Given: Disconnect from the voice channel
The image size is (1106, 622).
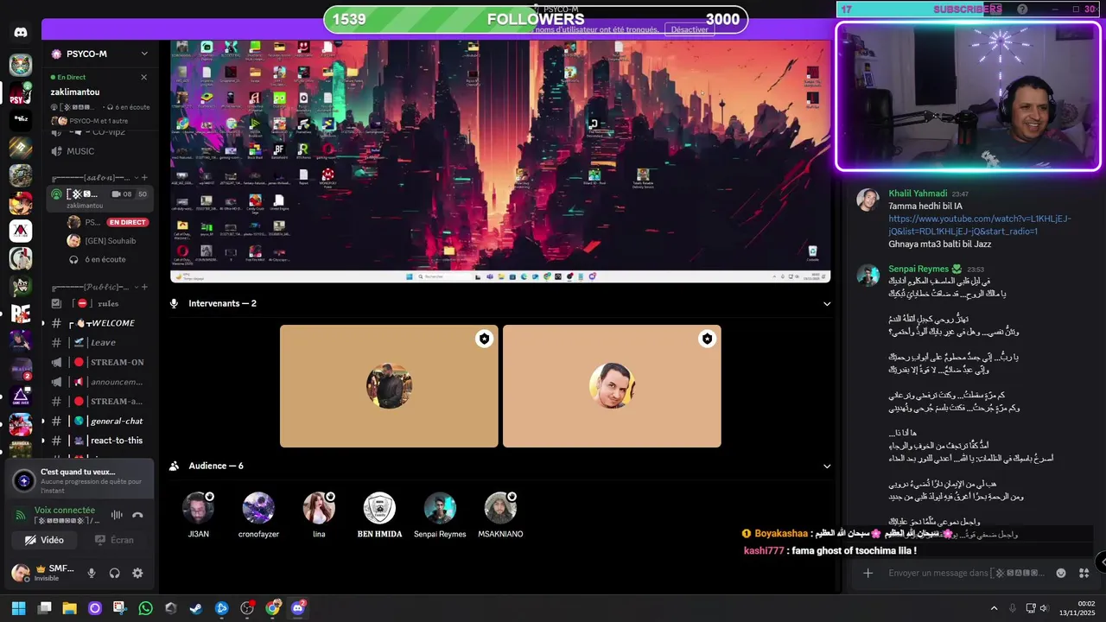Looking at the screenshot, I should coord(137,515).
